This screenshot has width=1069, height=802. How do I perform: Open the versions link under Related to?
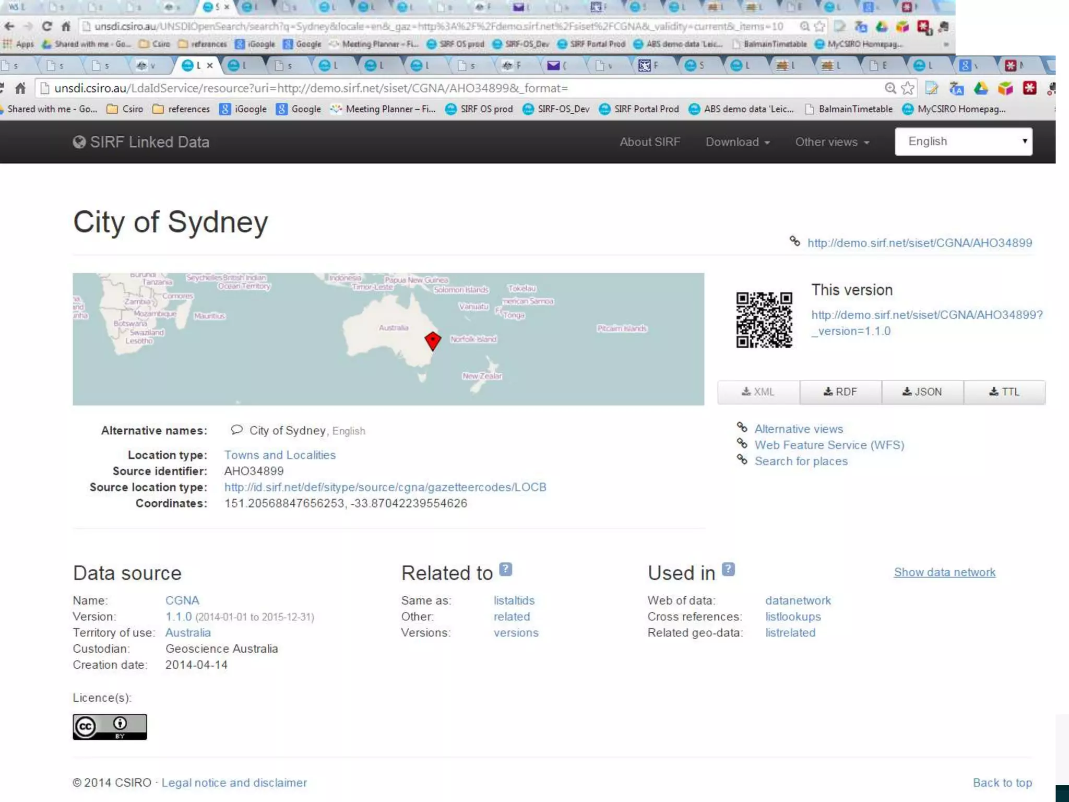click(x=516, y=633)
